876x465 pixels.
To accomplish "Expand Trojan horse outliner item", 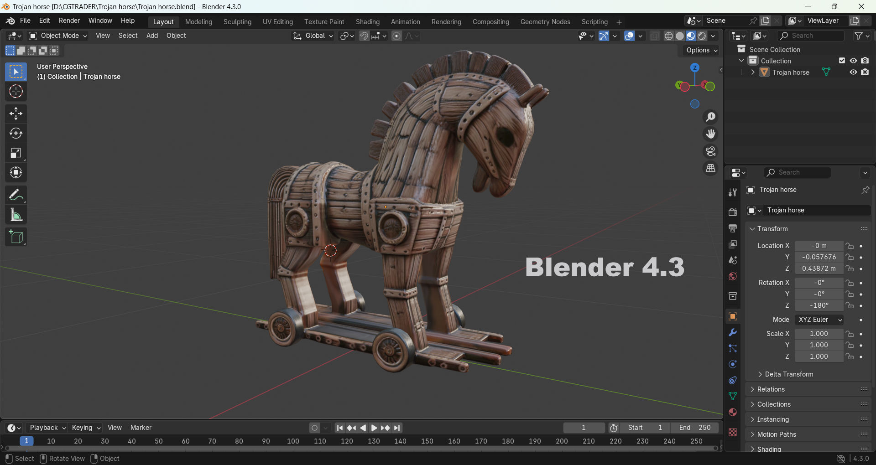I will click(x=753, y=72).
